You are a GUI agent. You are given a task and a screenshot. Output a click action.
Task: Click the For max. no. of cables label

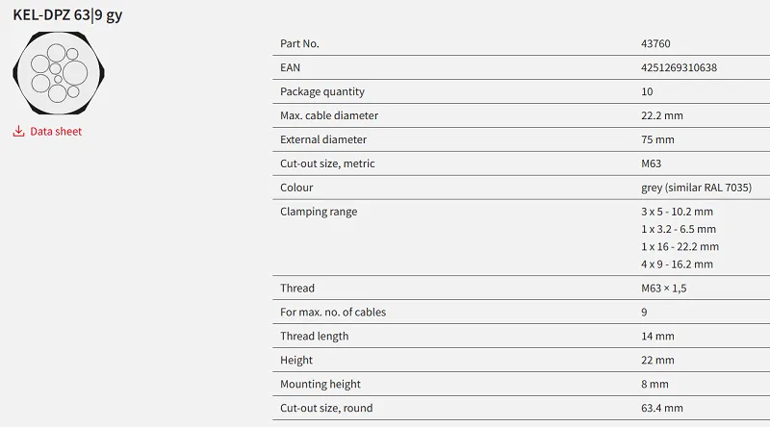333,313
